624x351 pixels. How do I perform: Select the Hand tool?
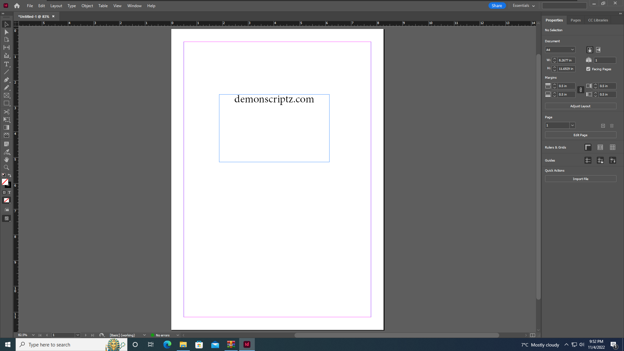coord(6,160)
